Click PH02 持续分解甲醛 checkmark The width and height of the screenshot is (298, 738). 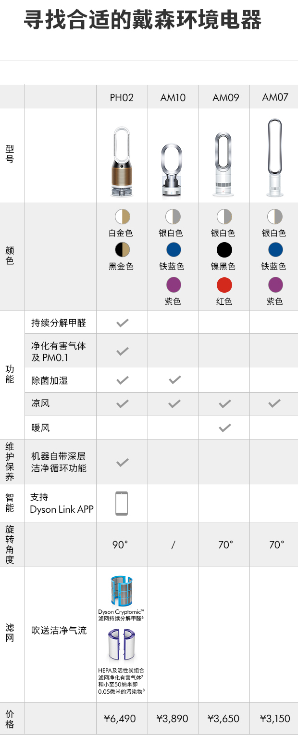123,323
